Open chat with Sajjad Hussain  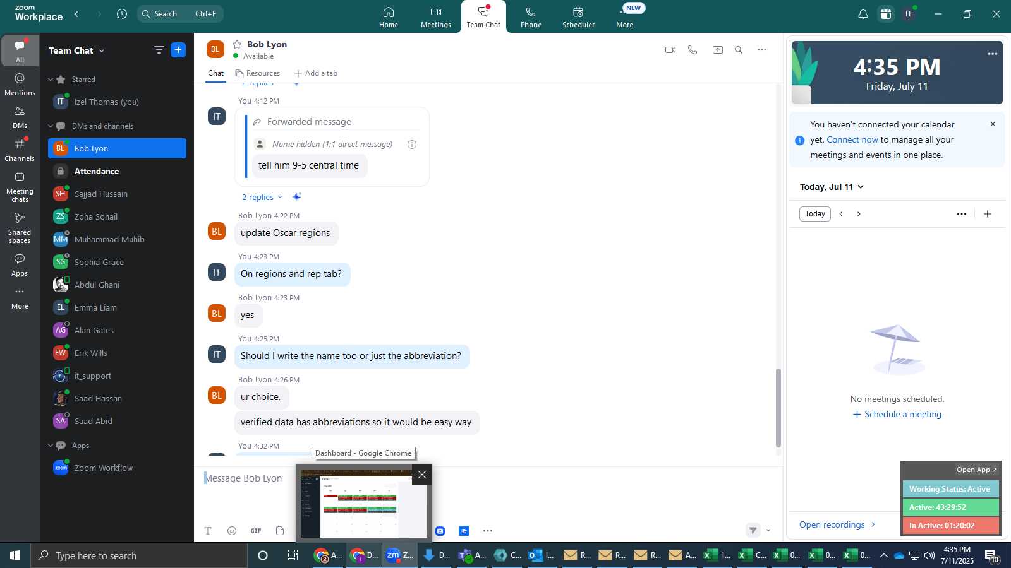[117, 194]
